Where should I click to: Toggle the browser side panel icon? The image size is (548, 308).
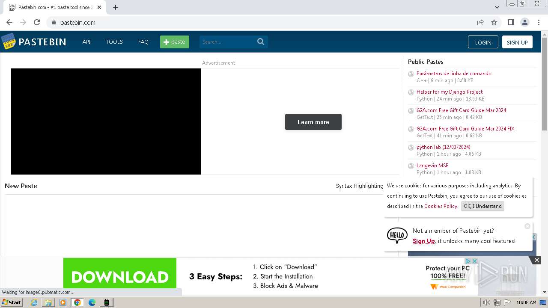pyautogui.click(x=511, y=22)
